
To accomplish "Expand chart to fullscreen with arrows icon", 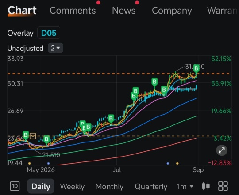I will [222, 150].
